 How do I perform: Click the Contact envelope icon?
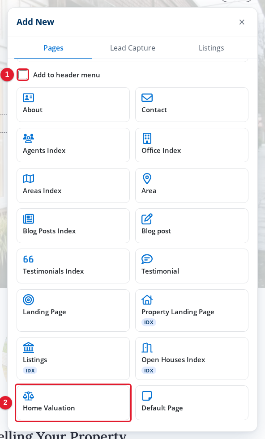pos(147,98)
